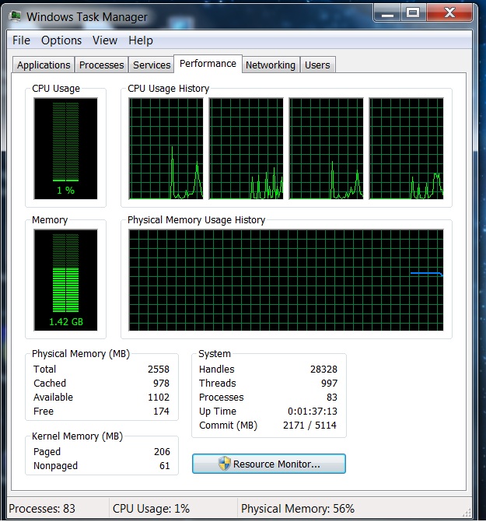Click the second CPU usage history graph

[246, 149]
